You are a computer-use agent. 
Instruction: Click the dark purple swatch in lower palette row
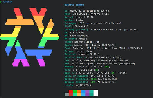(x=87, y=94)
